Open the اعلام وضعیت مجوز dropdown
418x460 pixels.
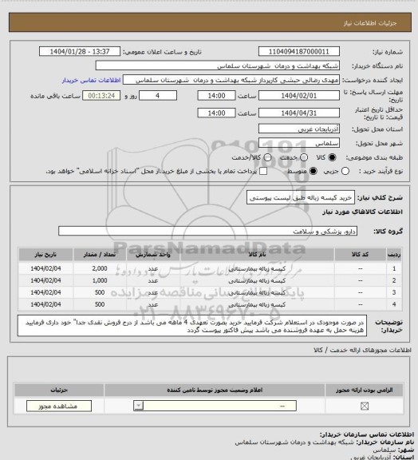coord(215,406)
